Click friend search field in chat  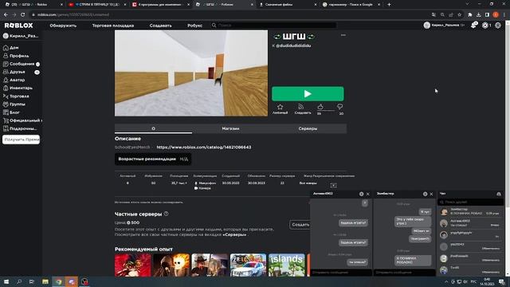click(x=471, y=202)
